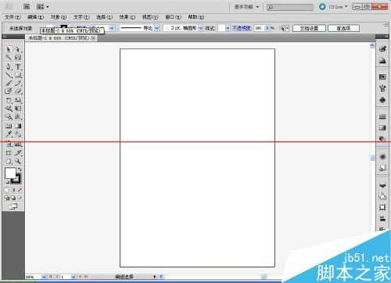Select the Artboard tool
Screen dimensions: 391x283
[9, 153]
